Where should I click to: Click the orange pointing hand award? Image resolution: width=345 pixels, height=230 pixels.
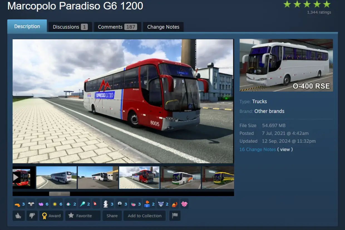[17, 204]
